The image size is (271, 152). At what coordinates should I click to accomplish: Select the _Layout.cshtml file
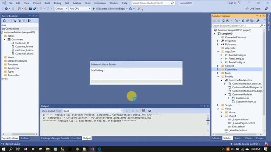pos(240,119)
